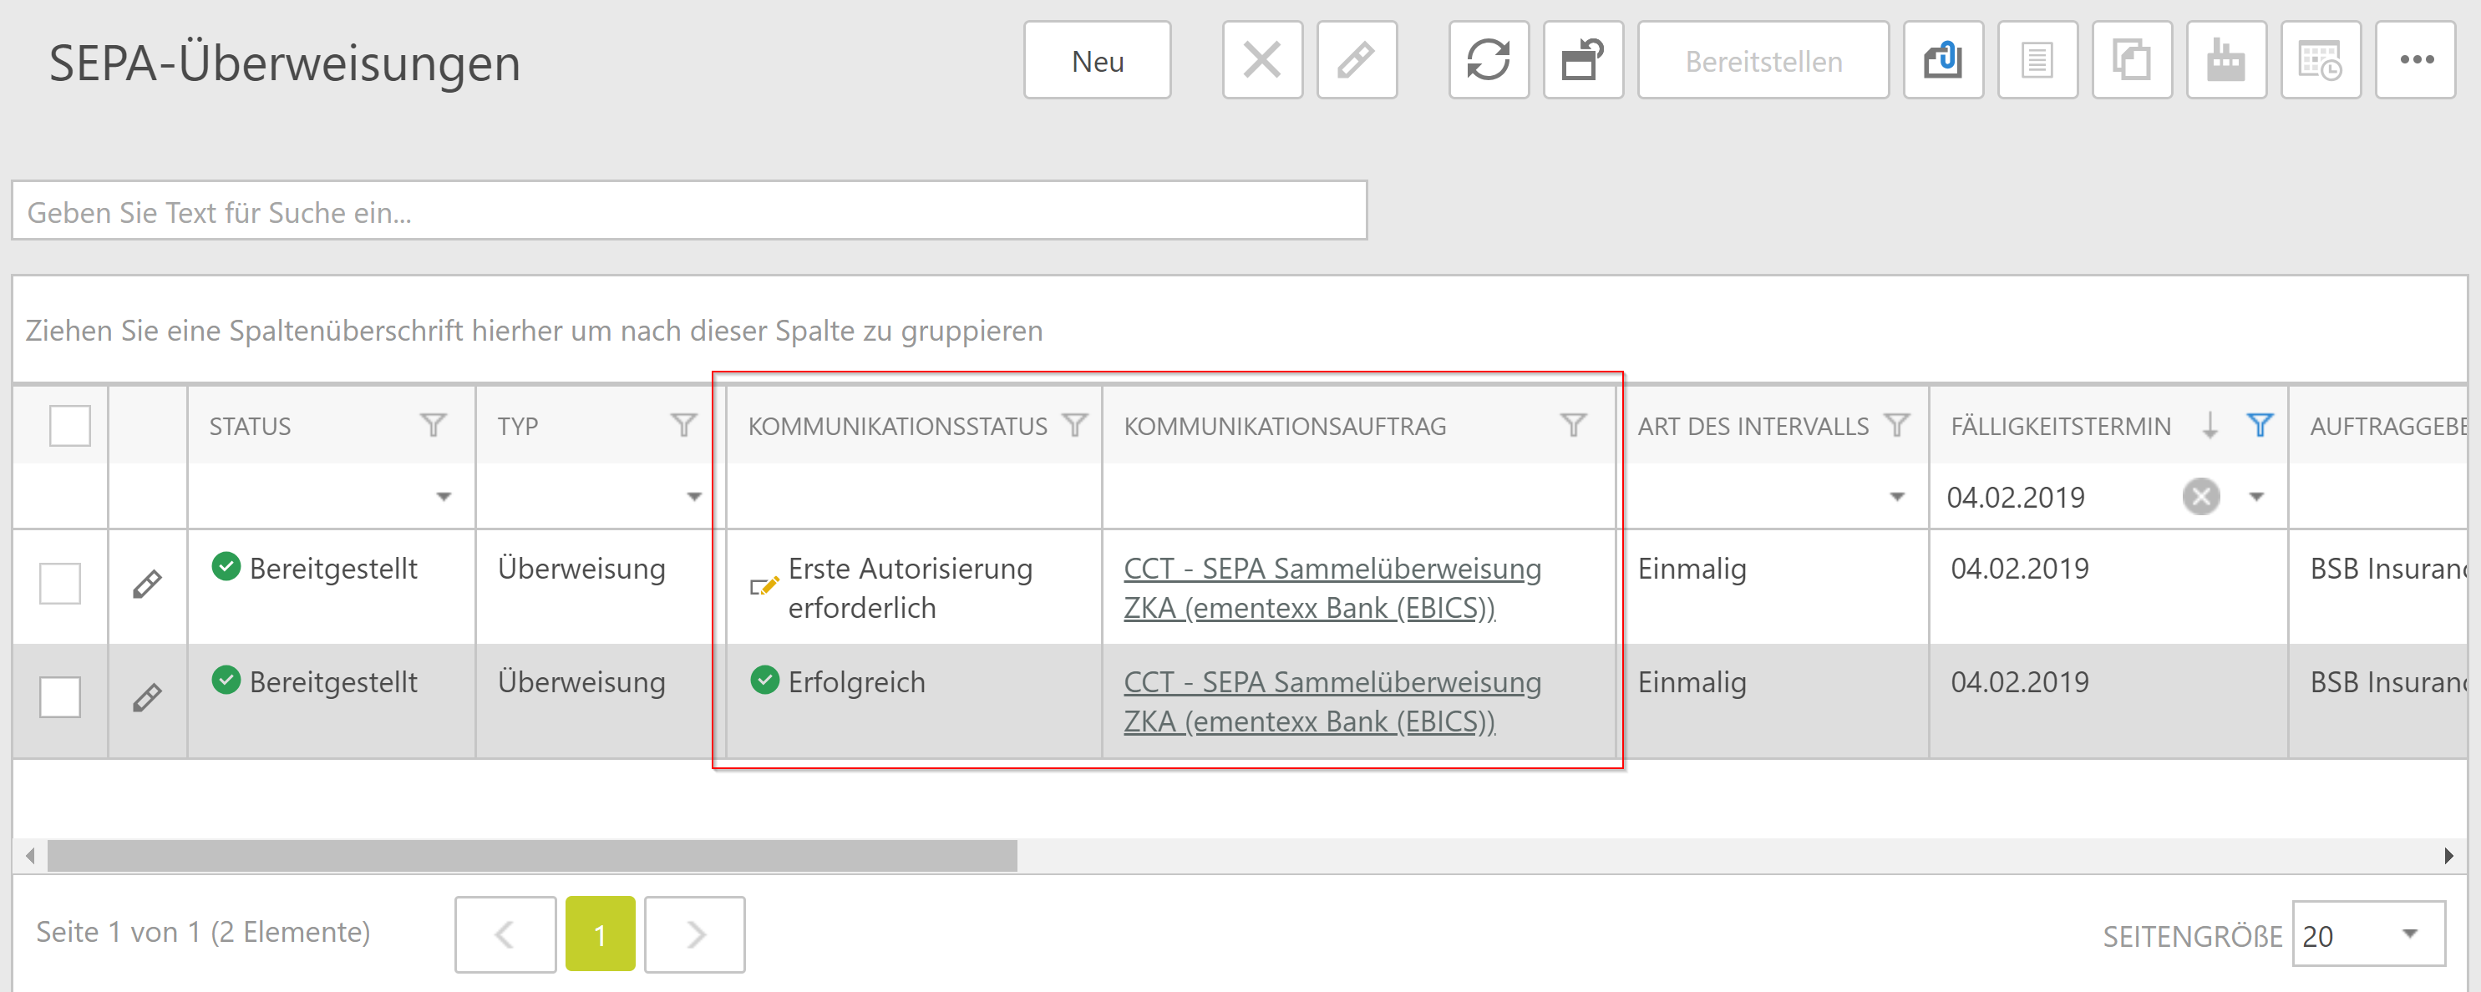Click the delete X toolbar icon
The height and width of the screenshot is (992, 2481).
(x=1261, y=60)
